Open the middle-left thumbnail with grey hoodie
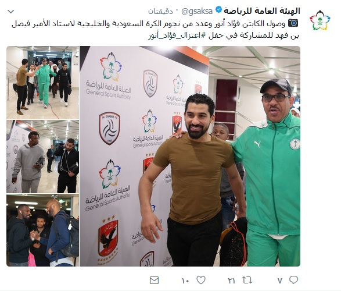The width and height of the screenshot is (341, 291). pyautogui.click(x=42, y=157)
